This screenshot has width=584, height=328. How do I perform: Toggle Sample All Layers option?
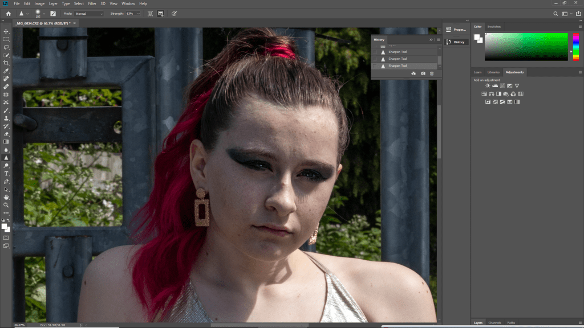(150, 13)
